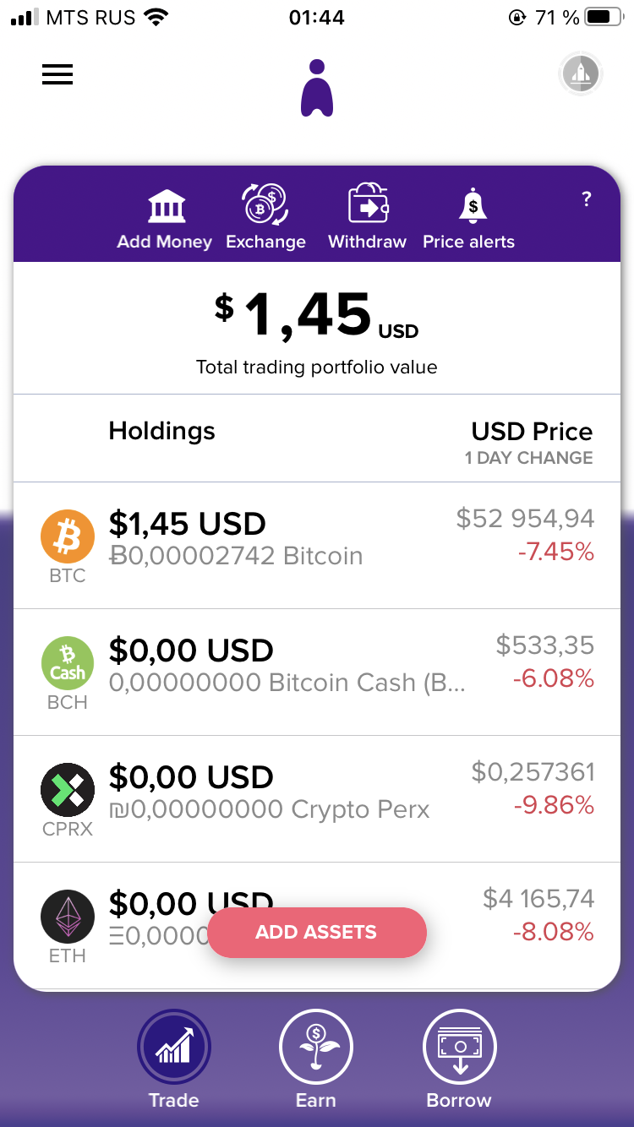Open the hamburger menu
634x1127 pixels.
tap(57, 74)
